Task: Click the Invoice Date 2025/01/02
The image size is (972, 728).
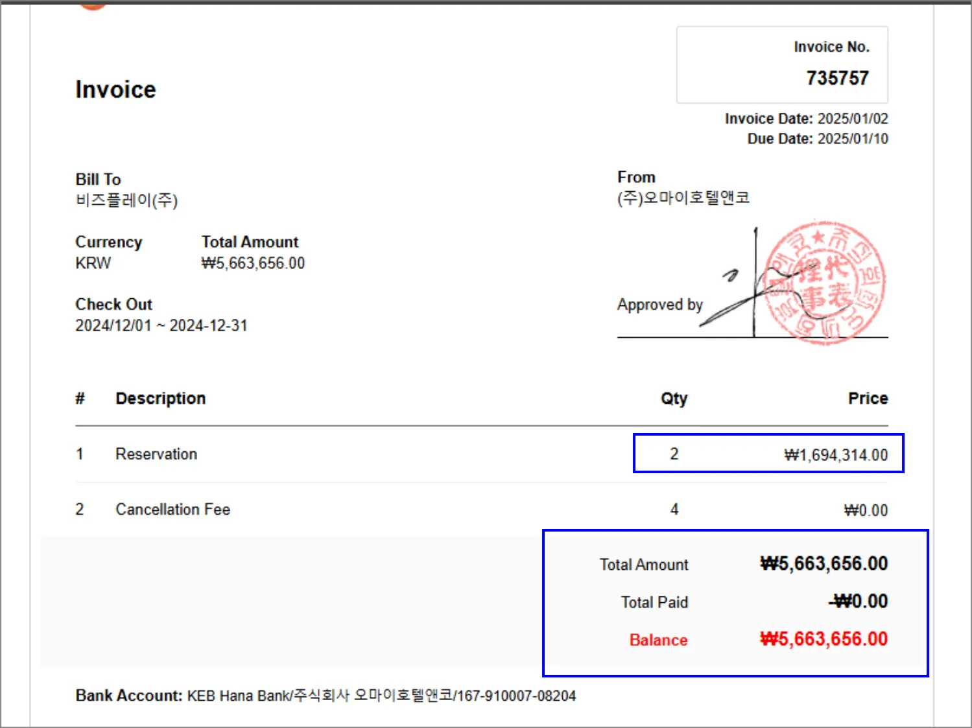Action: pyautogui.click(x=852, y=119)
